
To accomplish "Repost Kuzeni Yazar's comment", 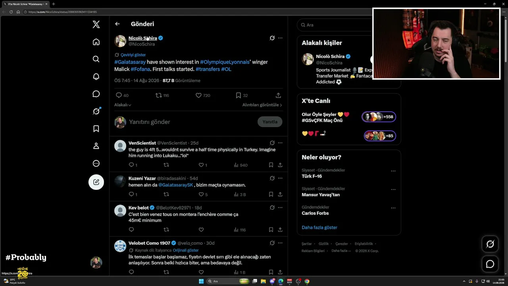I will coord(166,194).
